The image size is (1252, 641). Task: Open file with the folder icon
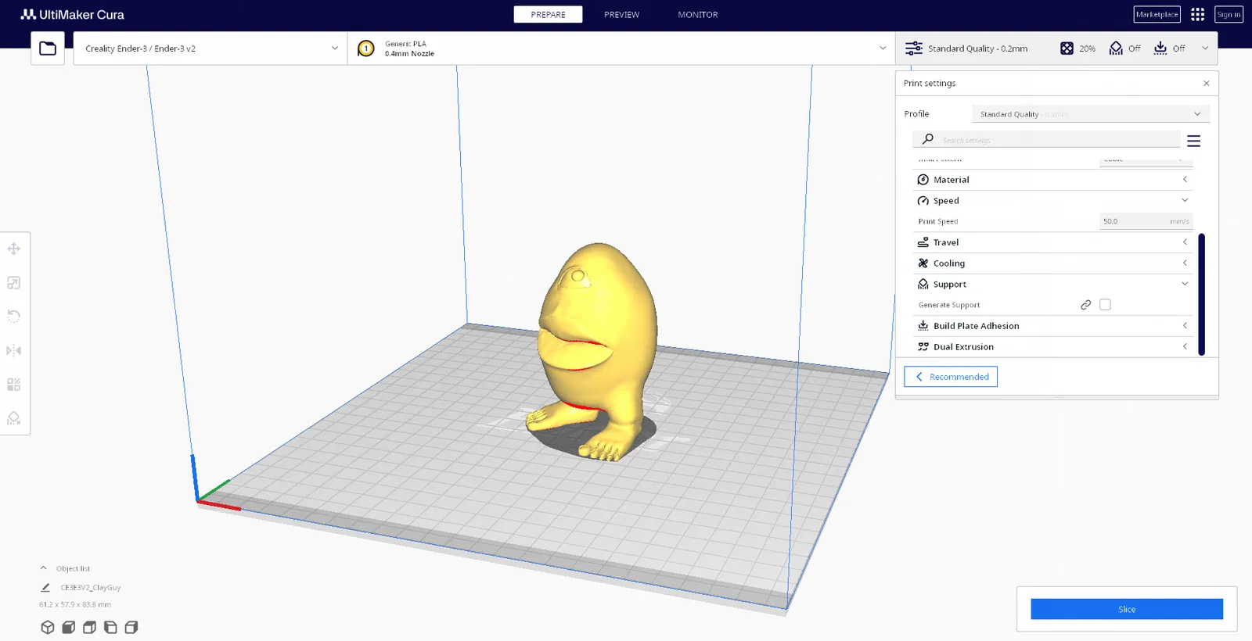click(48, 48)
